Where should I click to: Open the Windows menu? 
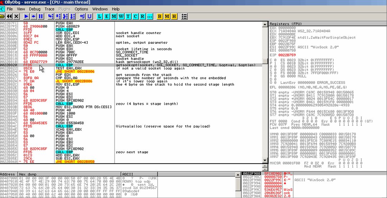click(100, 9)
